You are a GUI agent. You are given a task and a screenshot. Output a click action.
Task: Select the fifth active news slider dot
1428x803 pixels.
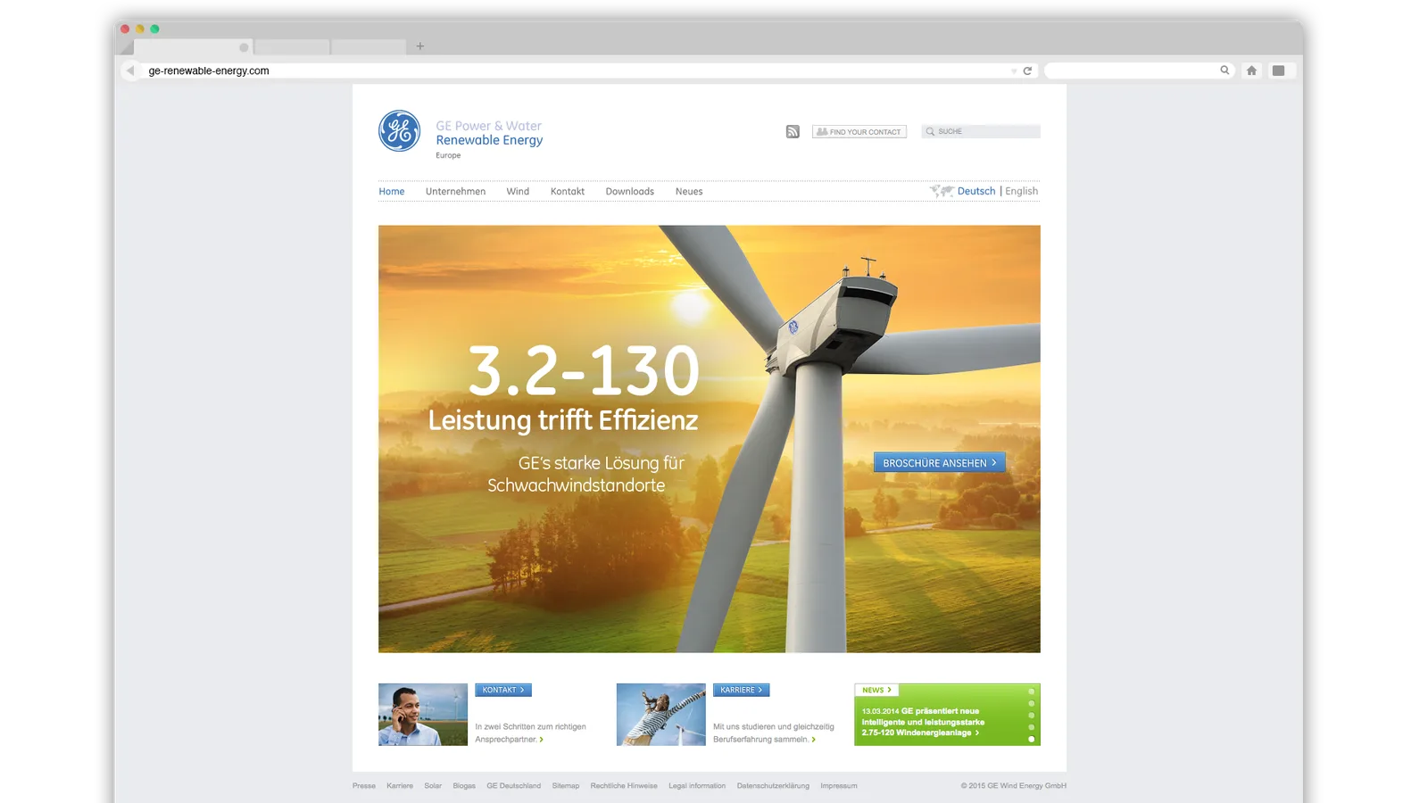[1032, 739]
